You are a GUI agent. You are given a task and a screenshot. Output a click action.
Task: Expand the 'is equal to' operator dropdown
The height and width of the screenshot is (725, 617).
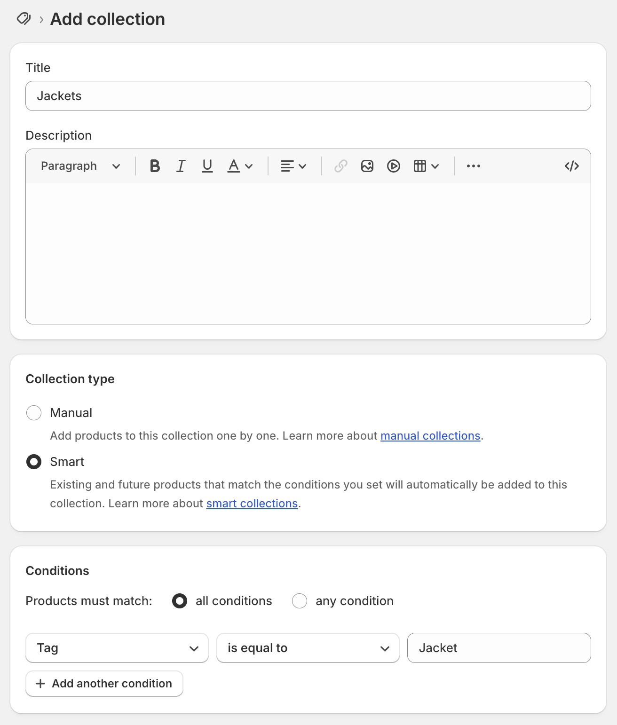(308, 648)
